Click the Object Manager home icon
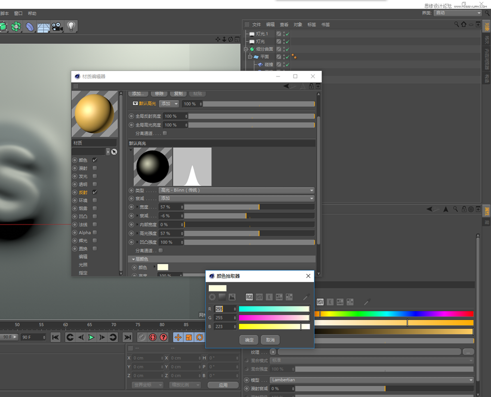The width and height of the screenshot is (491, 397). pos(464,24)
